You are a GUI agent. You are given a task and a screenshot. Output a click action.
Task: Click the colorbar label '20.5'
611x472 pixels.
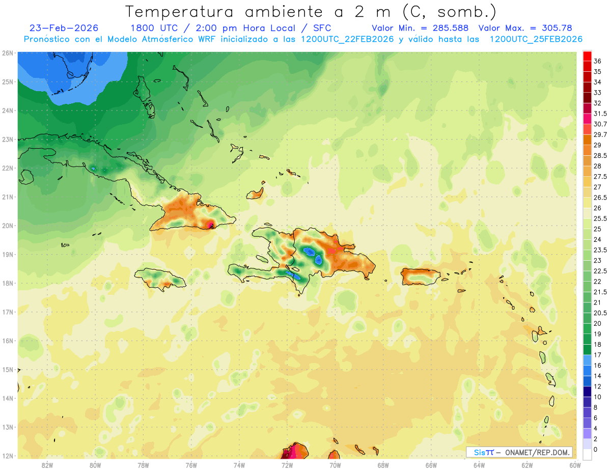coord(600,313)
